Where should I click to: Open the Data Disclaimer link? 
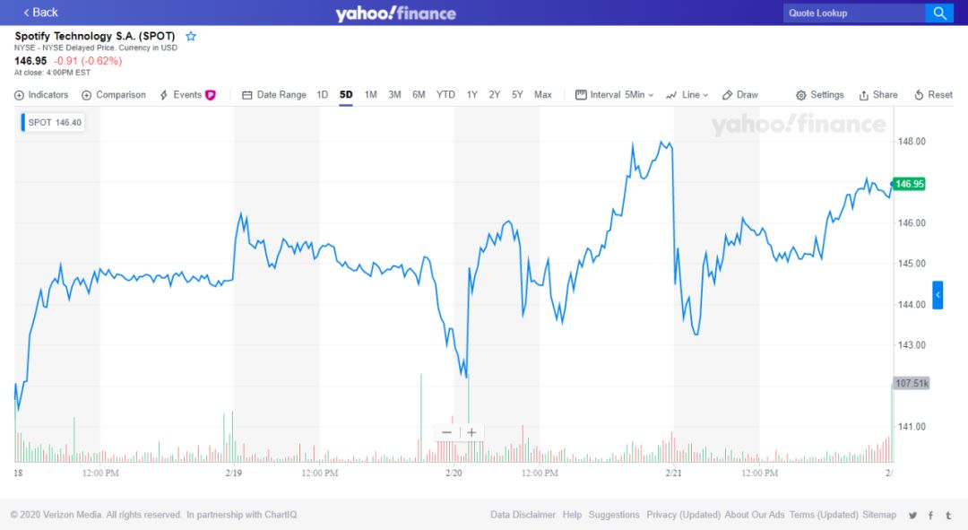523,515
